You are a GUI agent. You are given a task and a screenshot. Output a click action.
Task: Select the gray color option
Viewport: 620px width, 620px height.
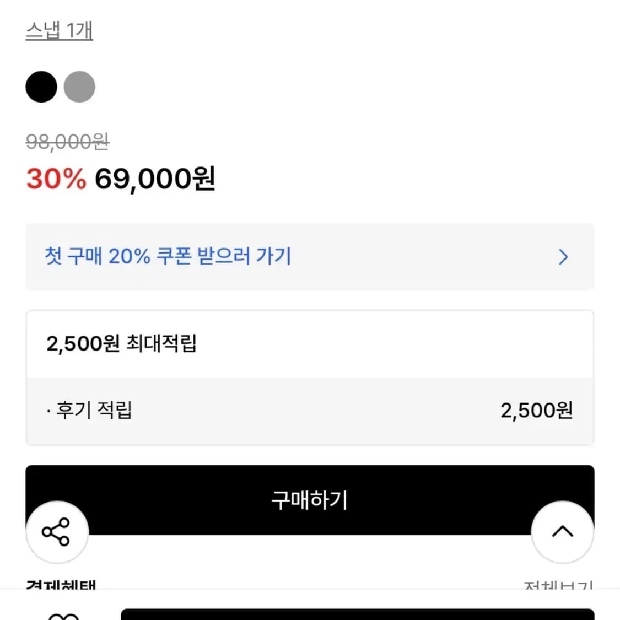point(80,87)
